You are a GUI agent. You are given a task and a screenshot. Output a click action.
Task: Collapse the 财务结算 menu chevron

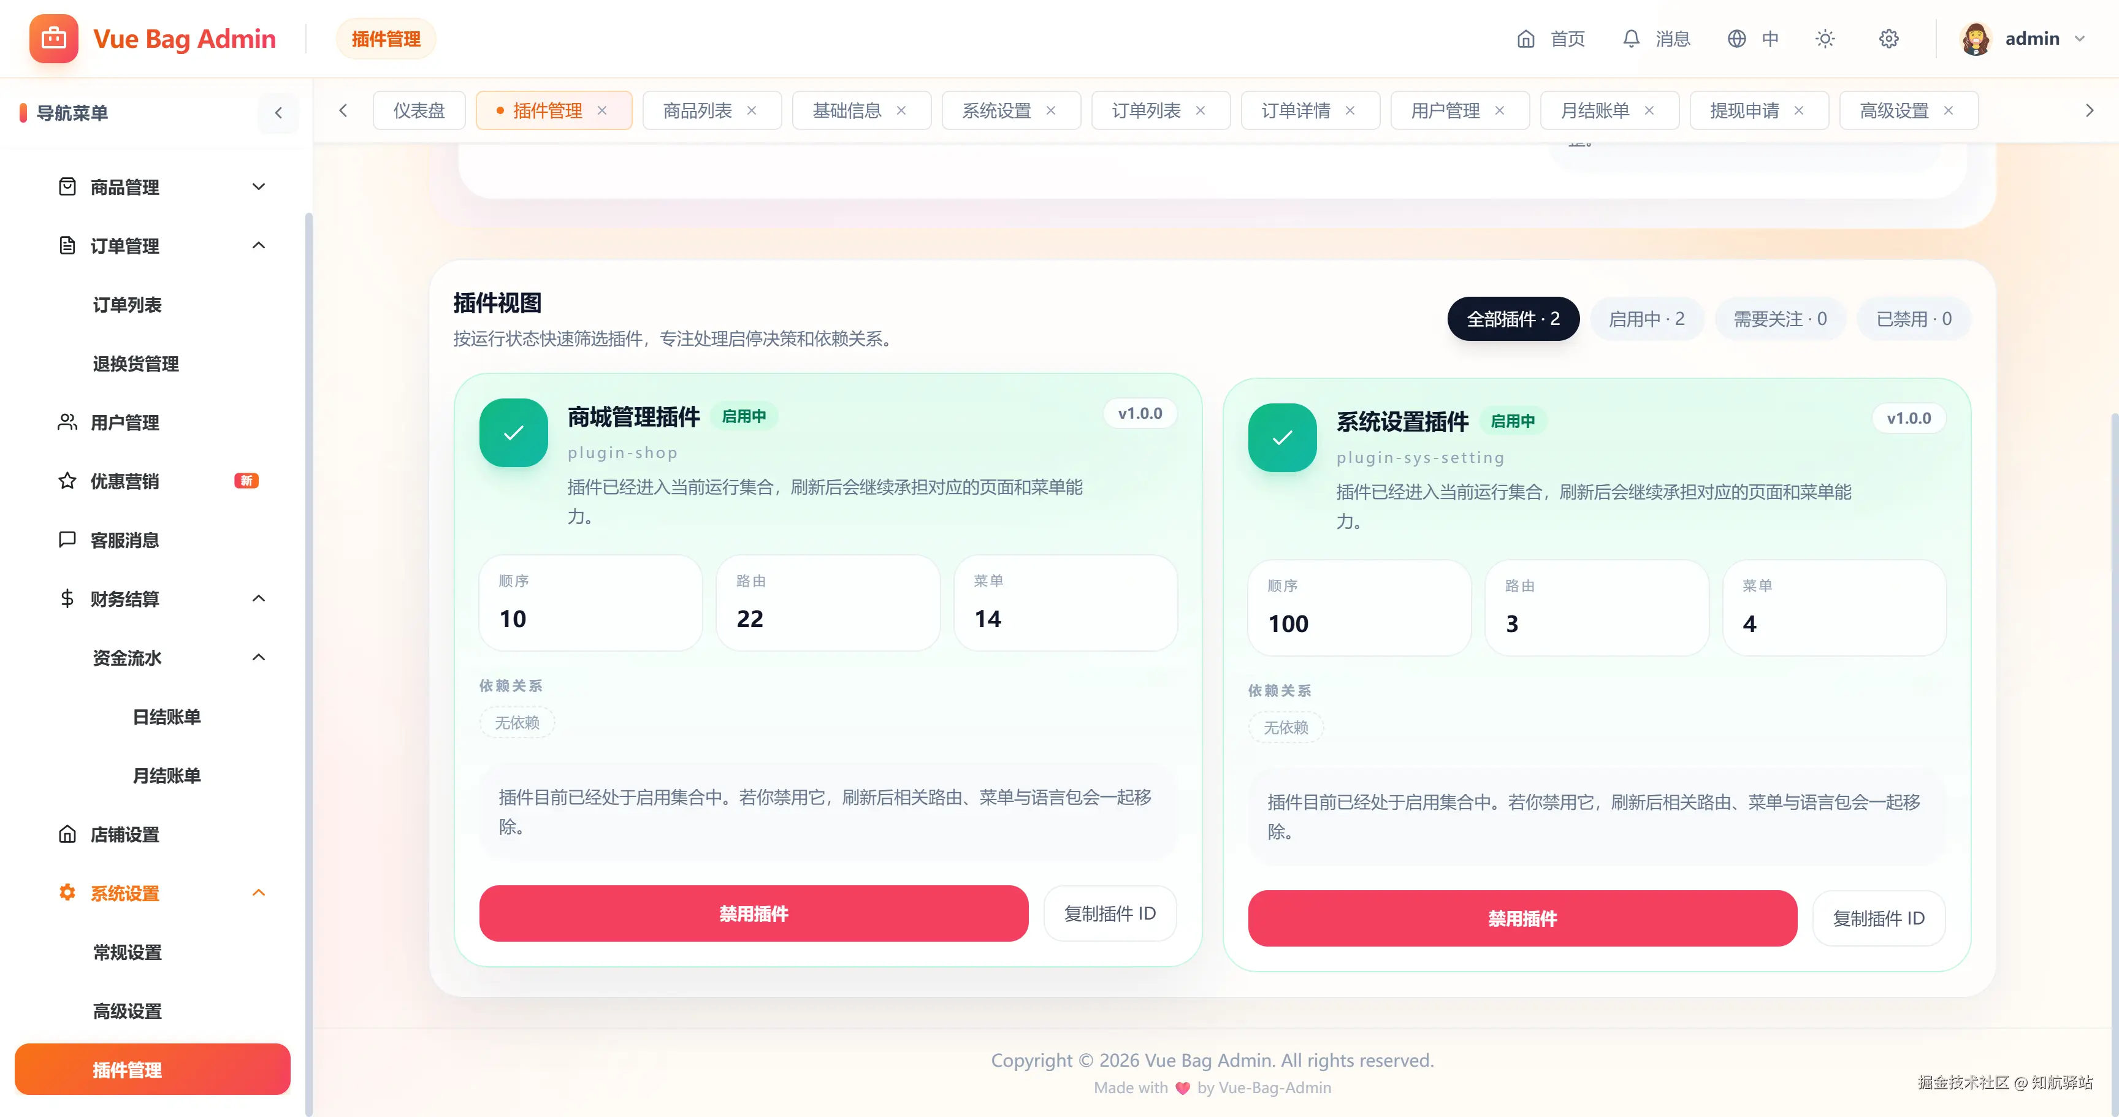point(258,598)
